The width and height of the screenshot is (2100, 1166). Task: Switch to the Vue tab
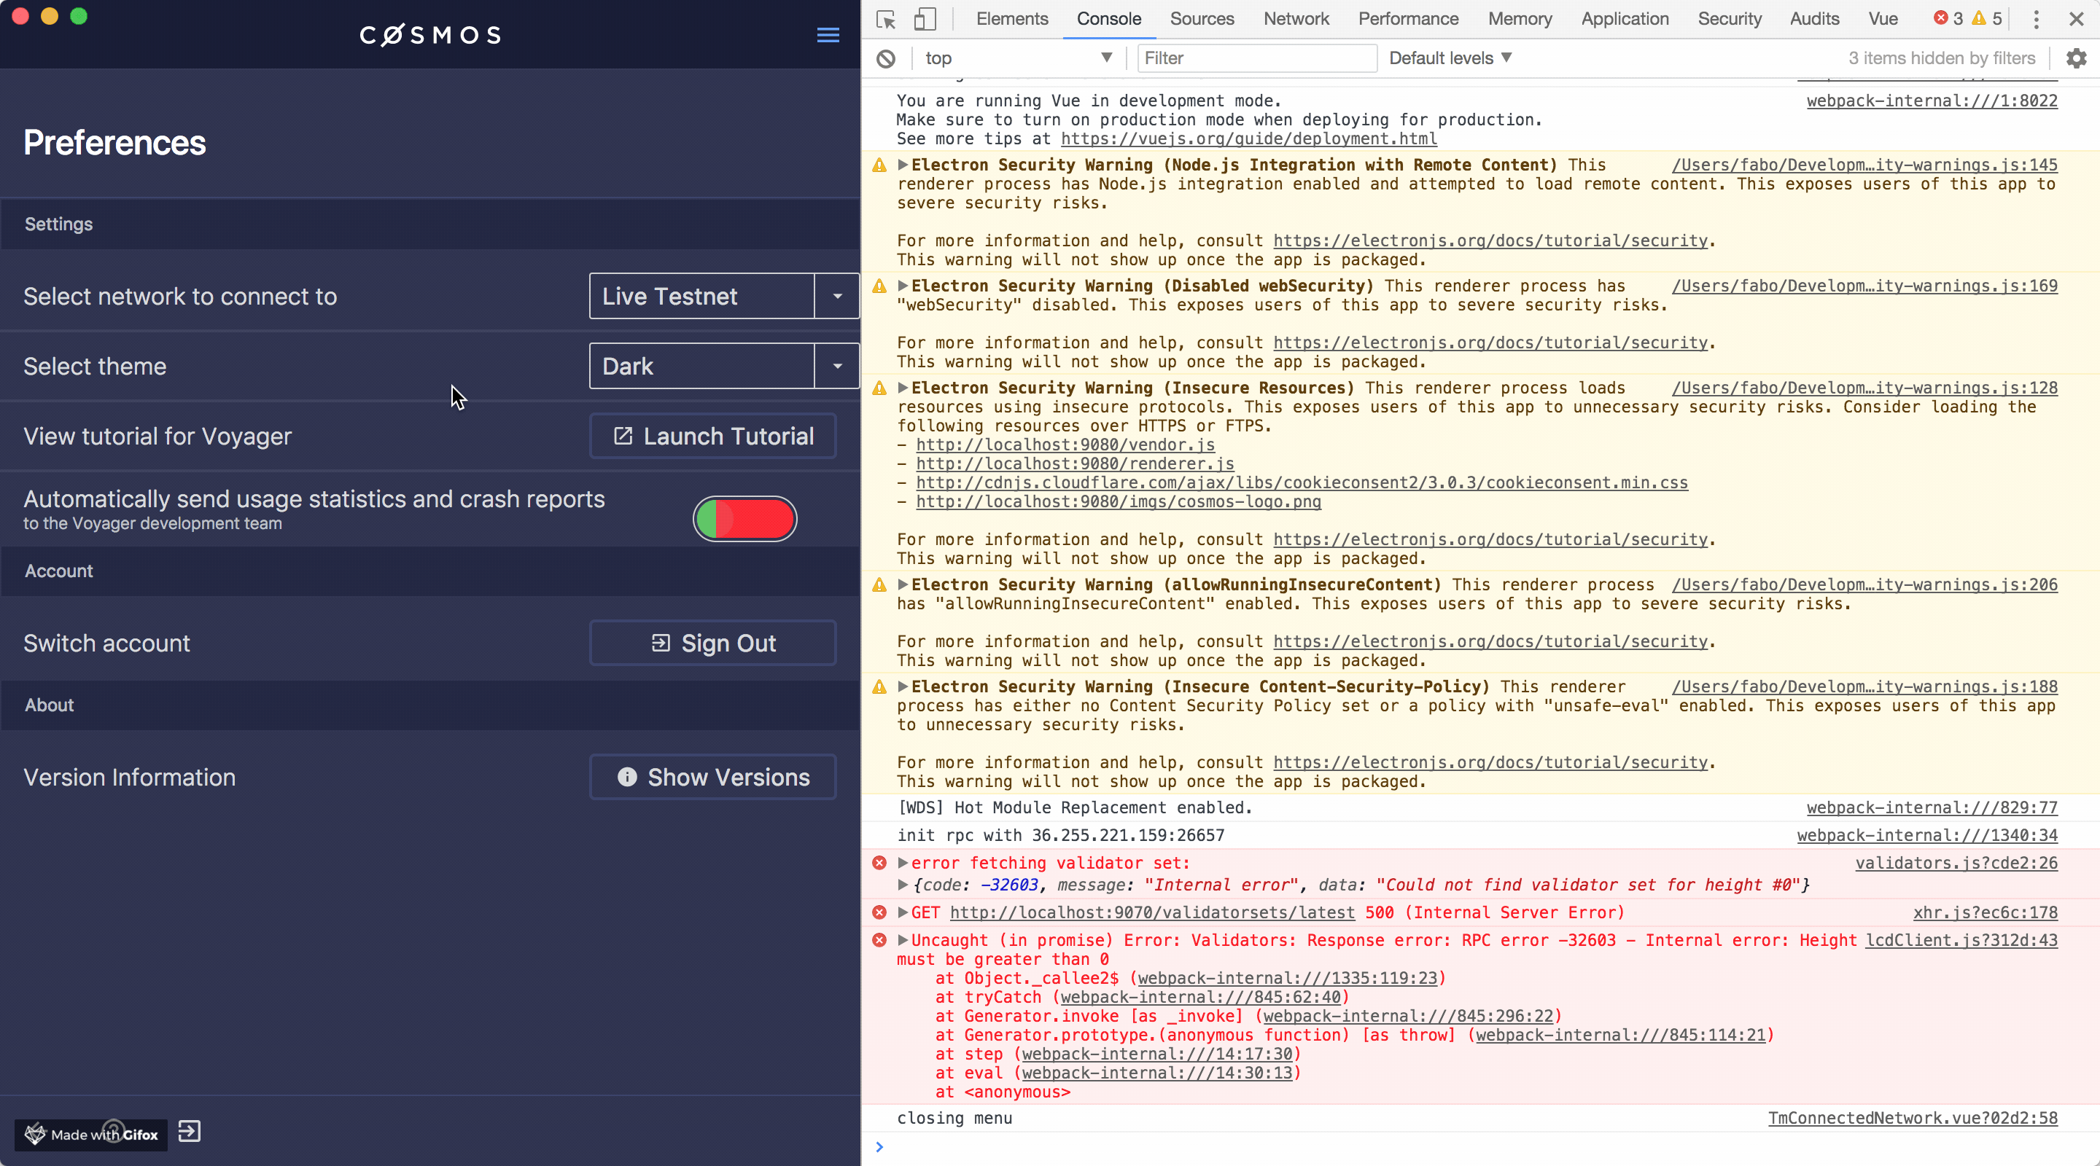[1882, 19]
